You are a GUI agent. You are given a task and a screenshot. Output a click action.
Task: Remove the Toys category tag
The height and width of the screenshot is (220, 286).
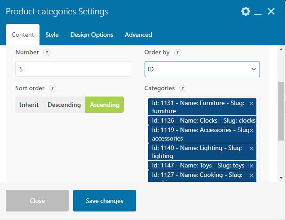pos(251,166)
